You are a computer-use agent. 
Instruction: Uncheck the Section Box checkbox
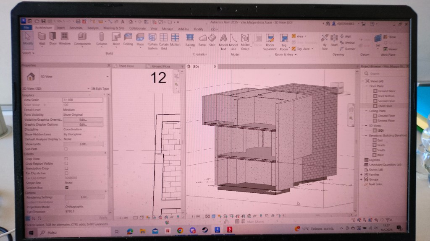[x=66, y=187]
